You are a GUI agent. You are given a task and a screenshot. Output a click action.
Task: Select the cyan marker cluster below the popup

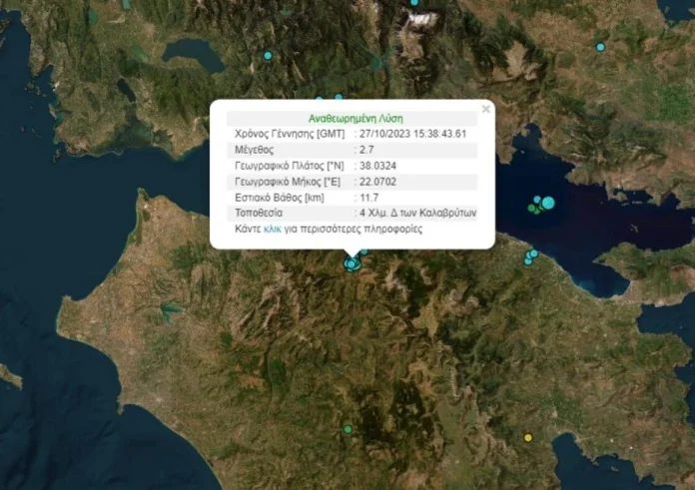click(x=351, y=264)
